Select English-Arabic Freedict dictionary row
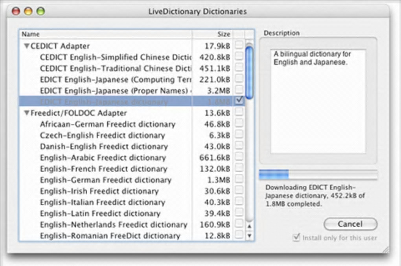Image resolution: width=401 pixels, height=266 pixels. click(x=131, y=158)
